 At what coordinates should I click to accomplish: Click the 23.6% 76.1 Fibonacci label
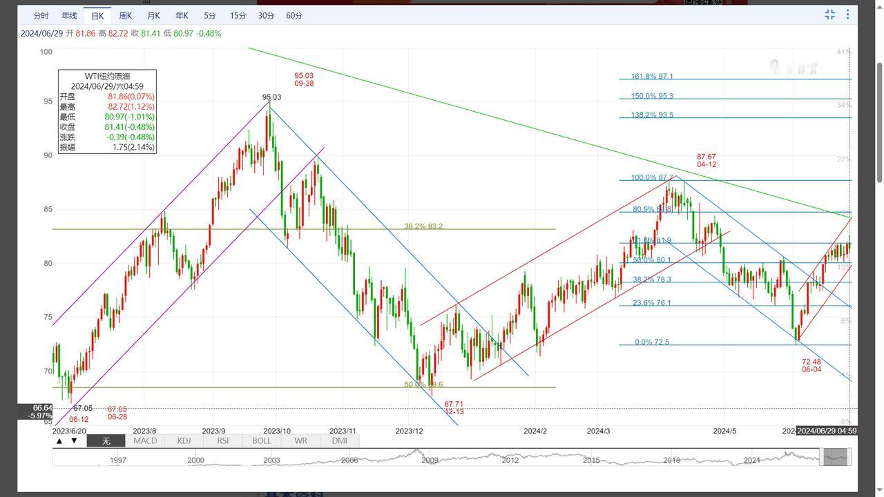click(x=652, y=303)
